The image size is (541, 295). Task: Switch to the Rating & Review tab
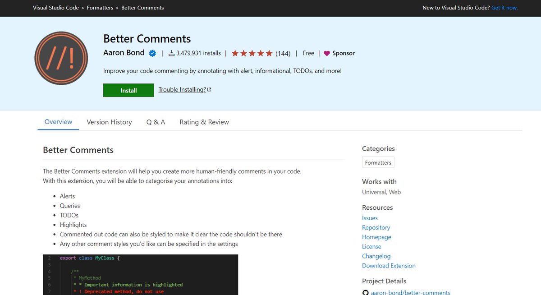pos(204,122)
